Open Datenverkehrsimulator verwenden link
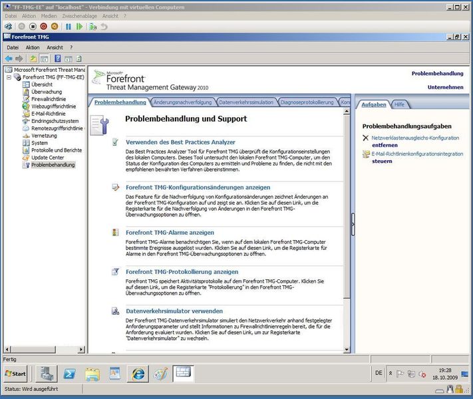This screenshot has width=473, height=399. pos(174,311)
